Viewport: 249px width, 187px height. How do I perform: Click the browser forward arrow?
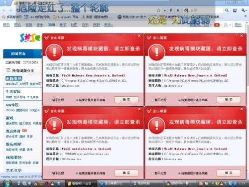pyautogui.click(x=10, y=10)
